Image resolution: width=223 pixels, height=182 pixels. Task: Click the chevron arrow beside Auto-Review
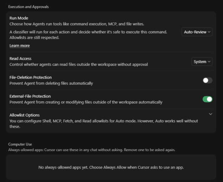tap(209, 32)
